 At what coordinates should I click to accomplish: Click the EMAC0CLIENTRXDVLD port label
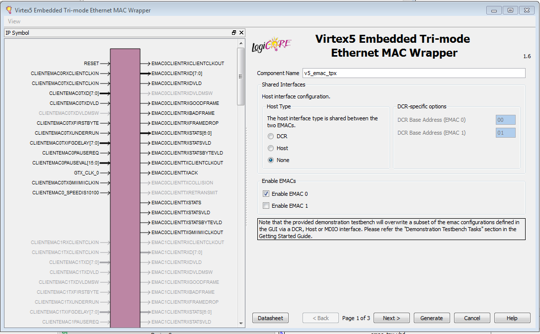click(x=177, y=83)
